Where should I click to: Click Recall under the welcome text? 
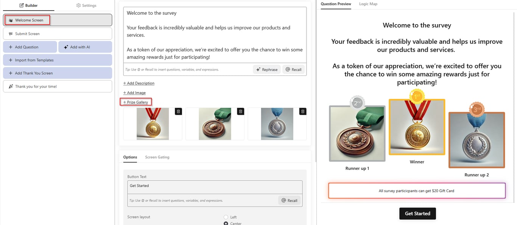[293, 69]
